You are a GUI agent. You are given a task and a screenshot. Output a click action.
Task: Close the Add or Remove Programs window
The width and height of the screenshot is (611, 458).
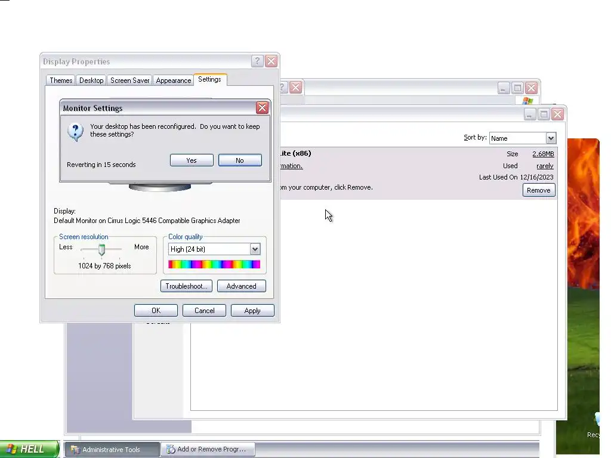[558, 114]
